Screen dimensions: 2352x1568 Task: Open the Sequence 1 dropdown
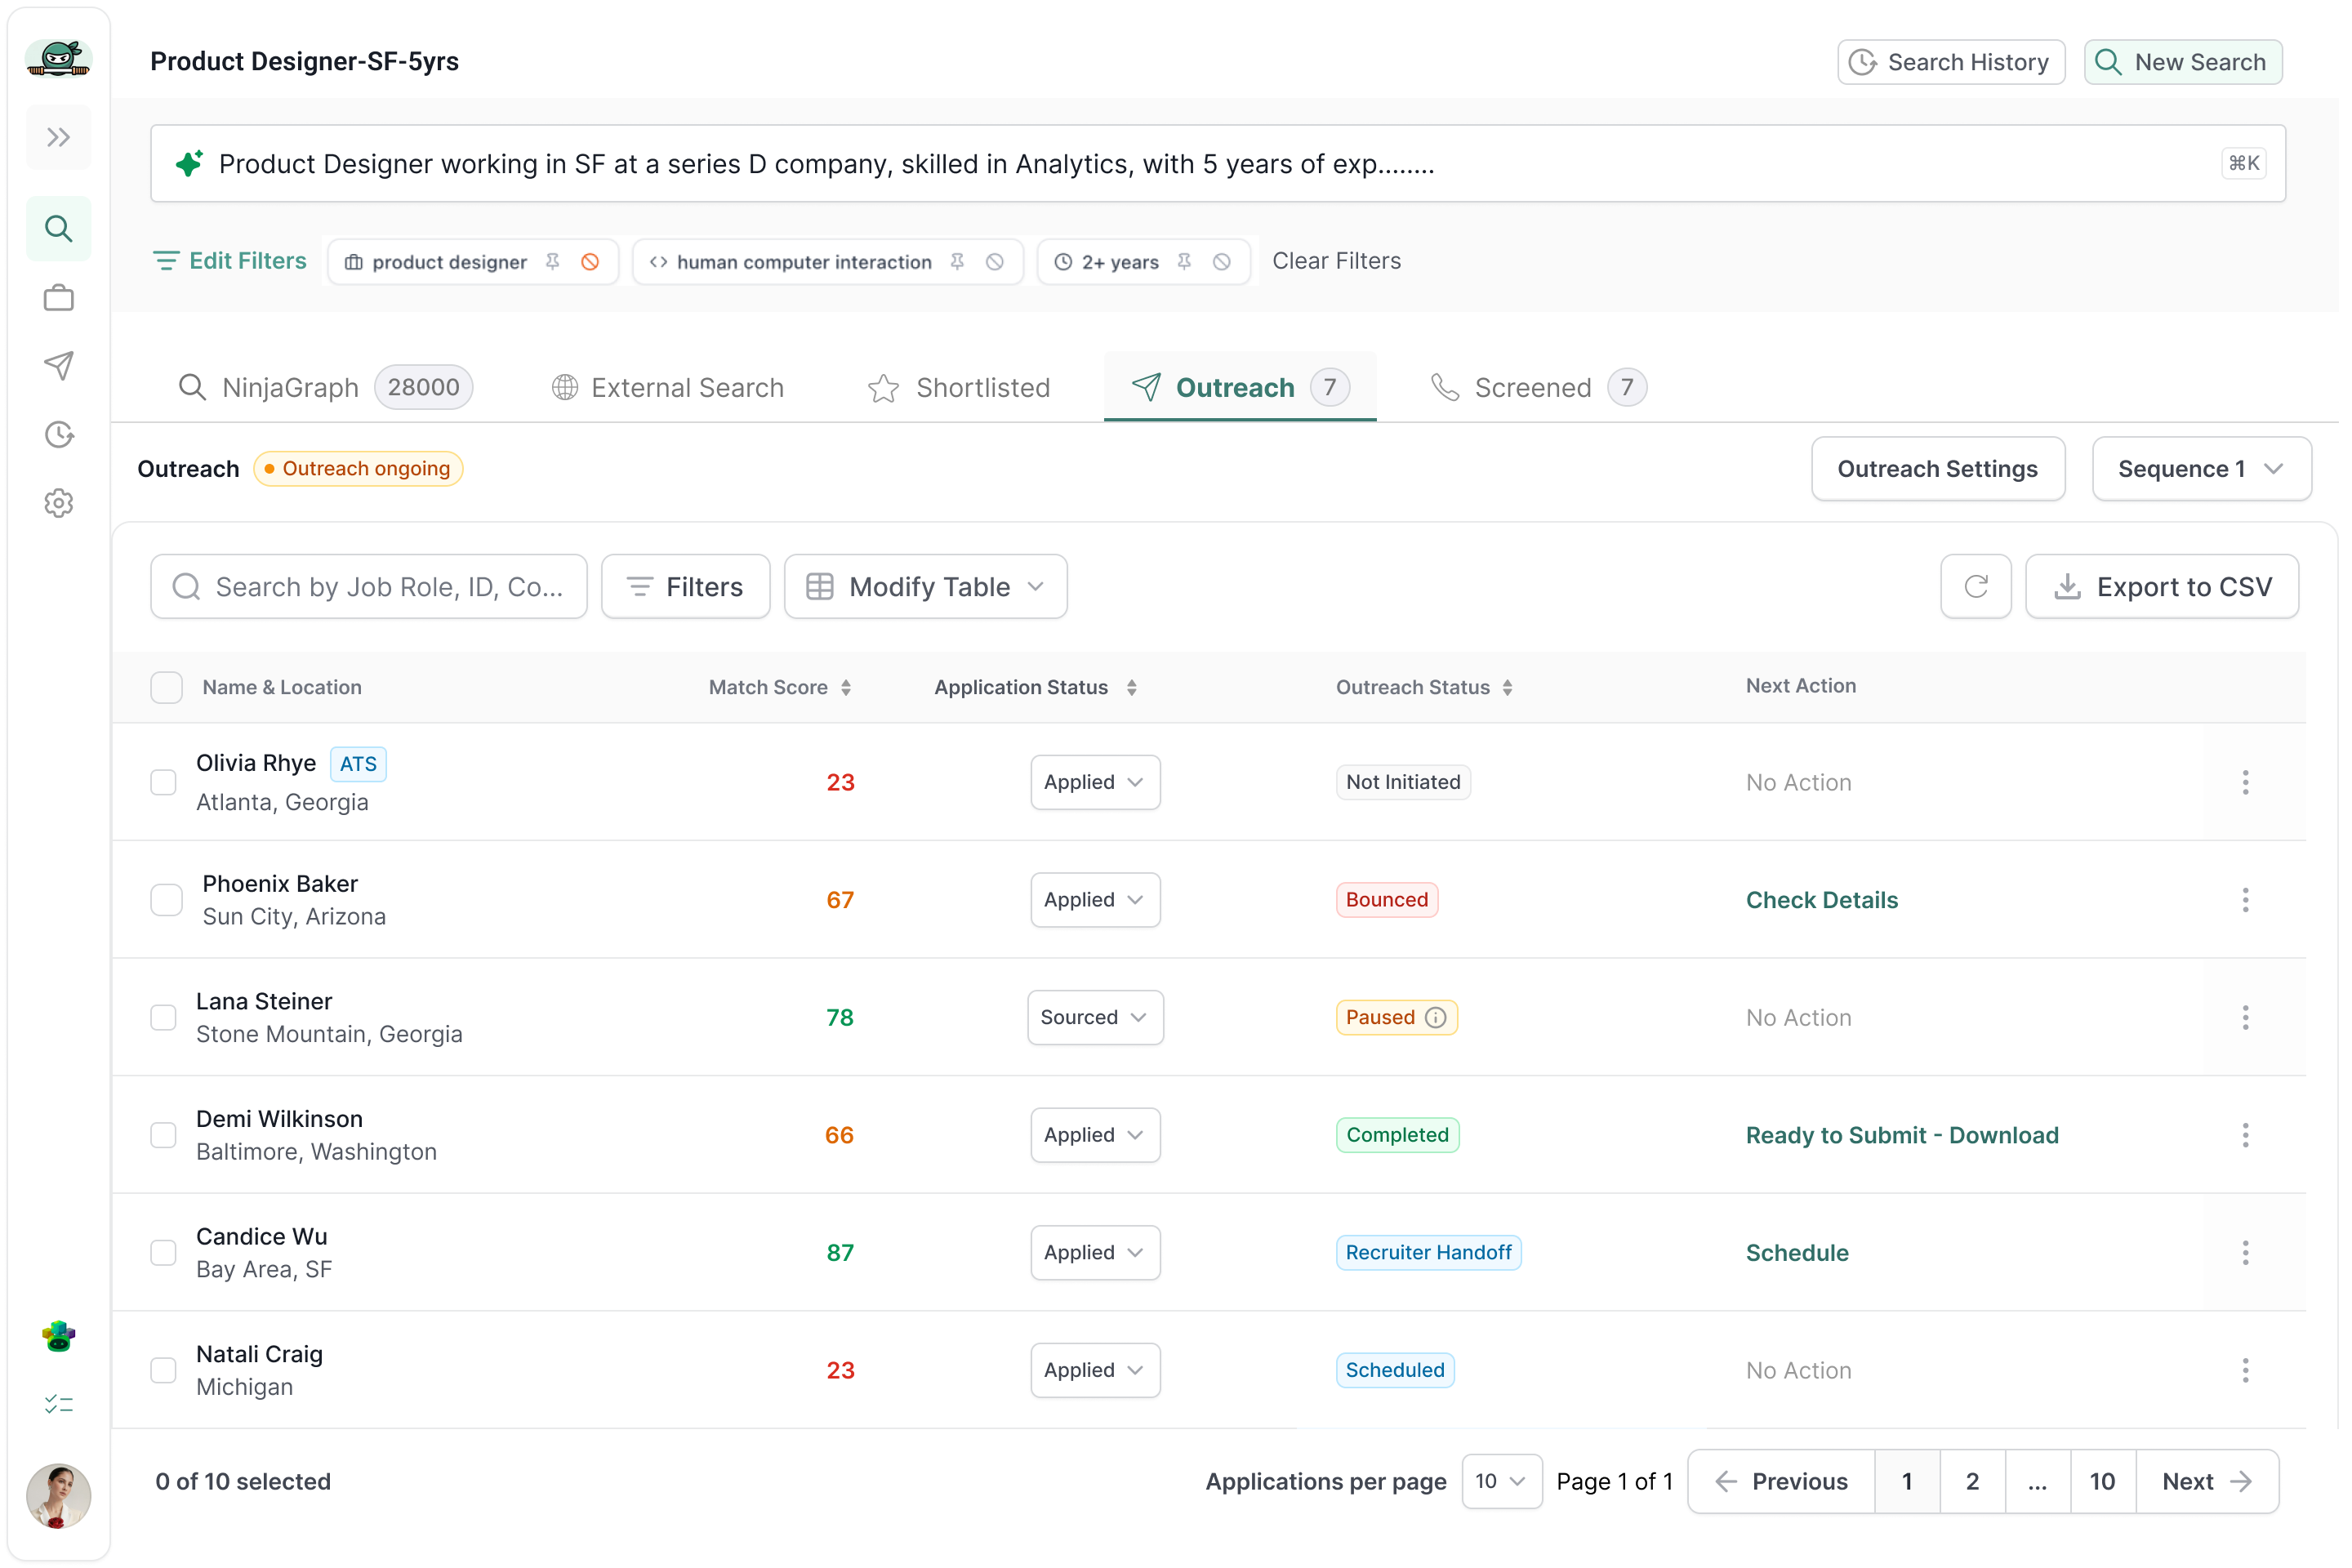coord(2200,468)
